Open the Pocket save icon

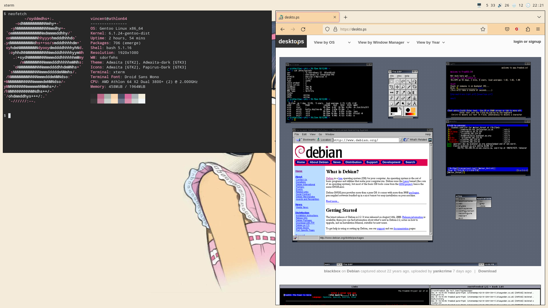click(x=507, y=29)
